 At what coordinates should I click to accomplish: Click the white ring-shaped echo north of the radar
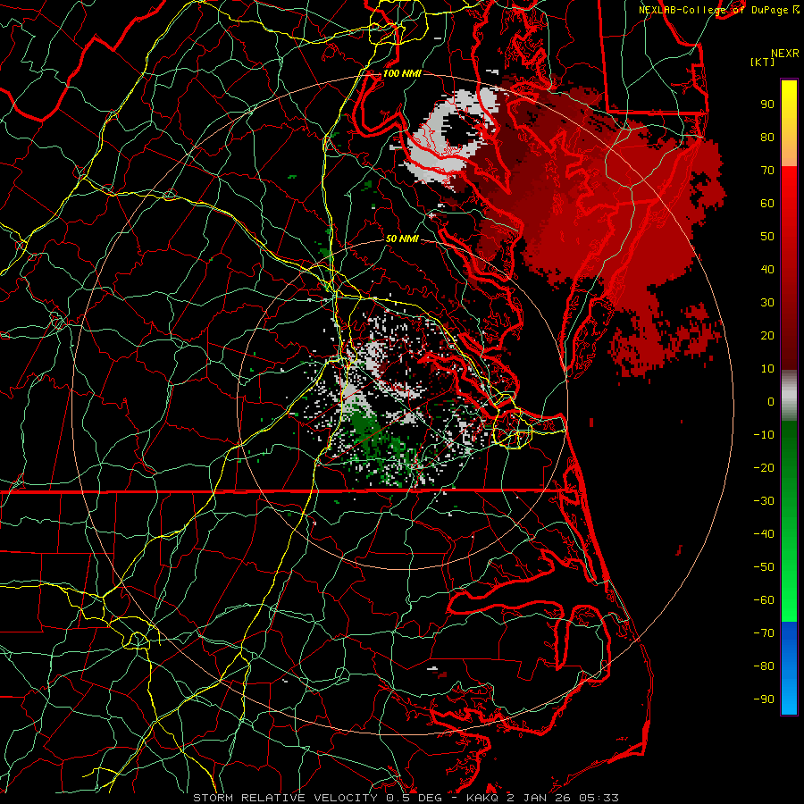445,138
